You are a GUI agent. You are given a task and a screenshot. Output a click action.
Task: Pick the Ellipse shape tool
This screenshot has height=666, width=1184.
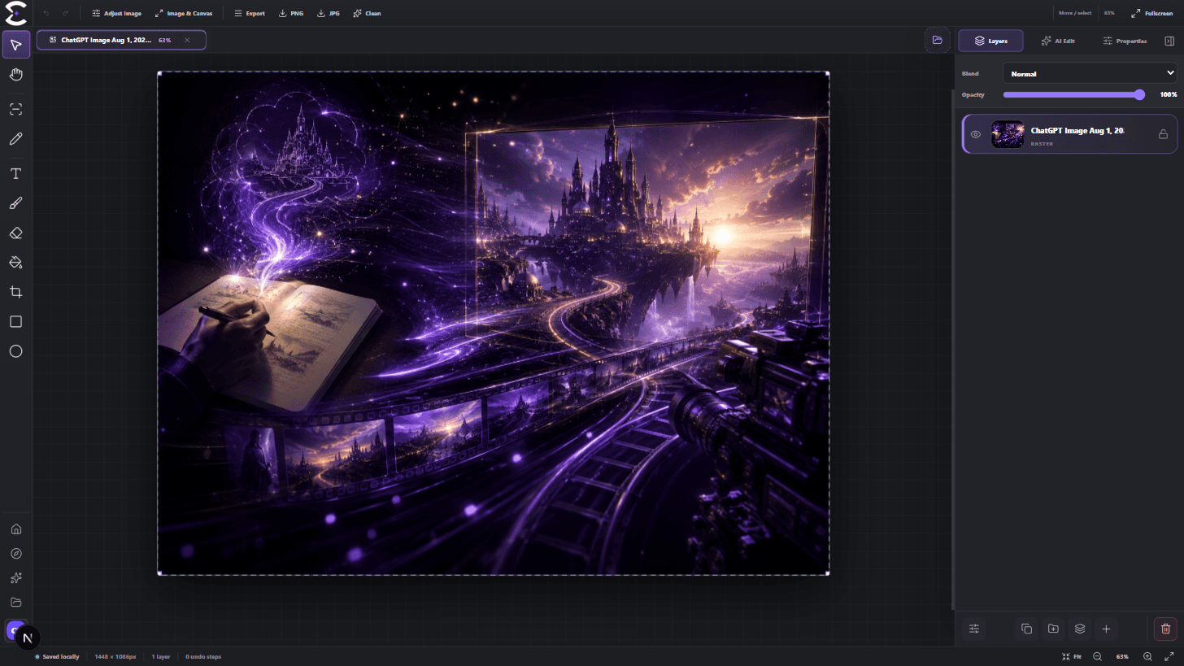click(15, 351)
